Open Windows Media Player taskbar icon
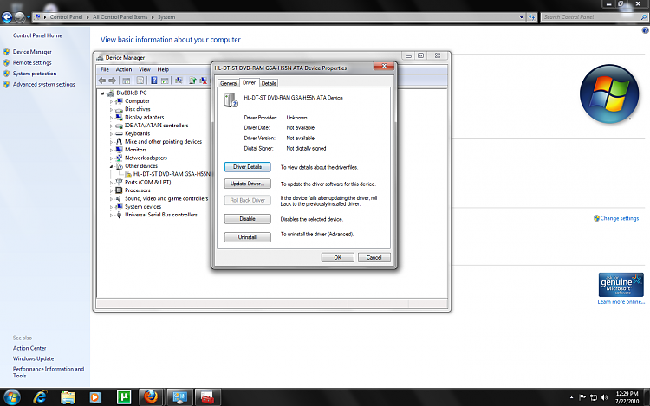Viewport: 650px width, 406px height. pos(95,397)
